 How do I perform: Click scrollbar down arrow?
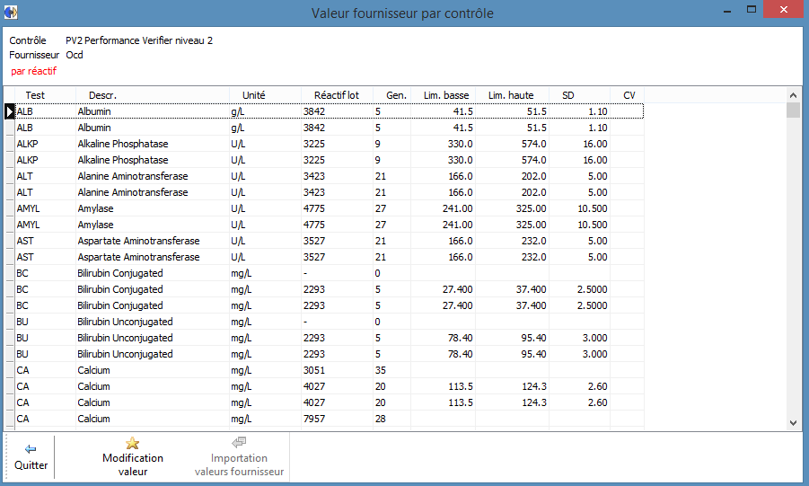[x=793, y=423]
